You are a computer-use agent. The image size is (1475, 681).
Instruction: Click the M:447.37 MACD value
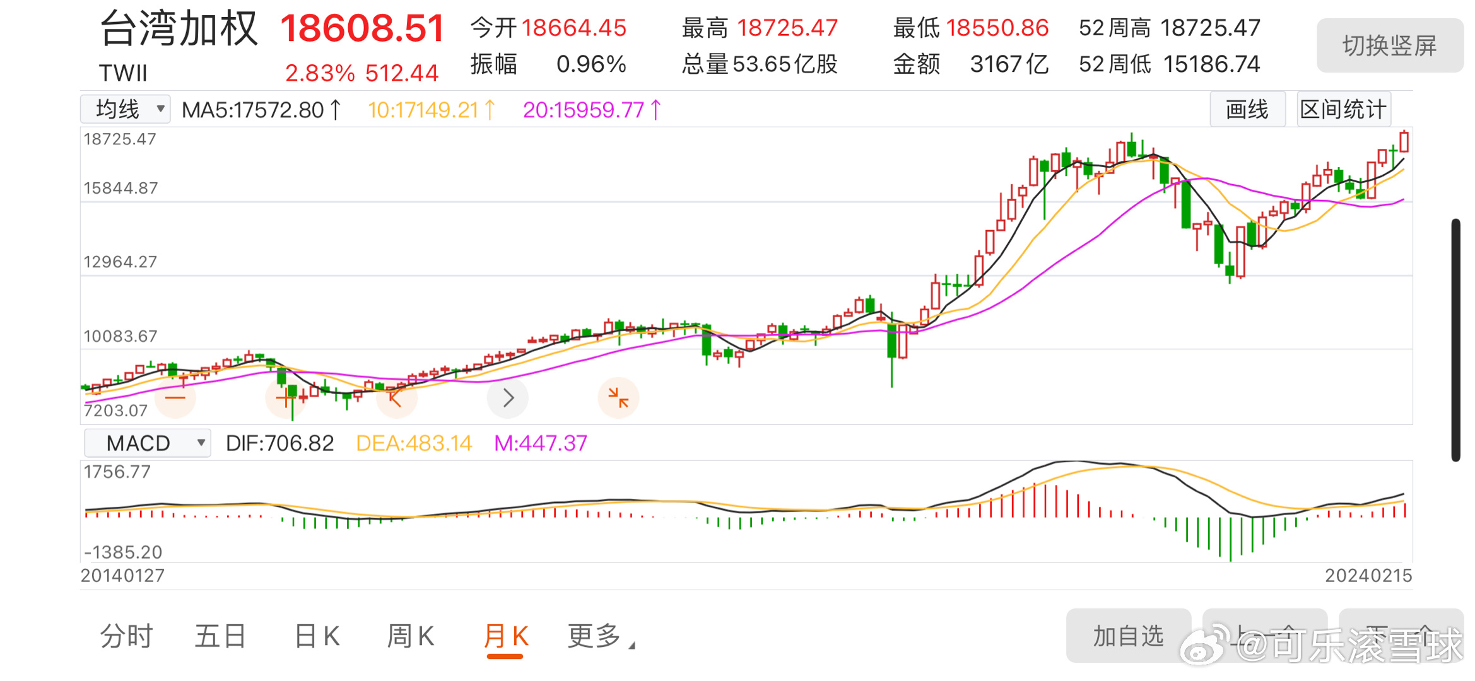click(541, 443)
